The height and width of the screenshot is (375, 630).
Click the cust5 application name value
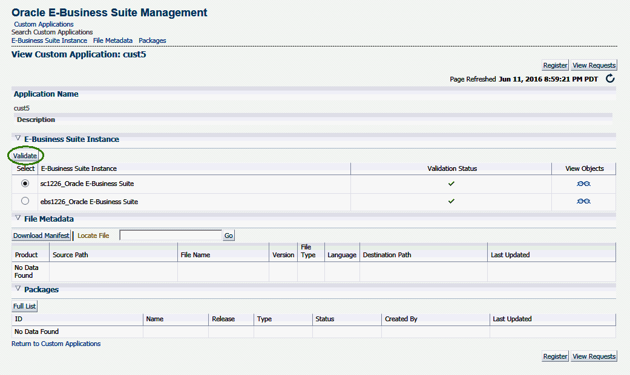(x=22, y=108)
